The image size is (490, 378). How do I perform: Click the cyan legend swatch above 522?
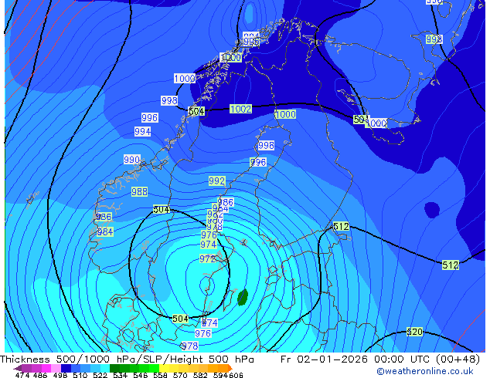click(105, 368)
